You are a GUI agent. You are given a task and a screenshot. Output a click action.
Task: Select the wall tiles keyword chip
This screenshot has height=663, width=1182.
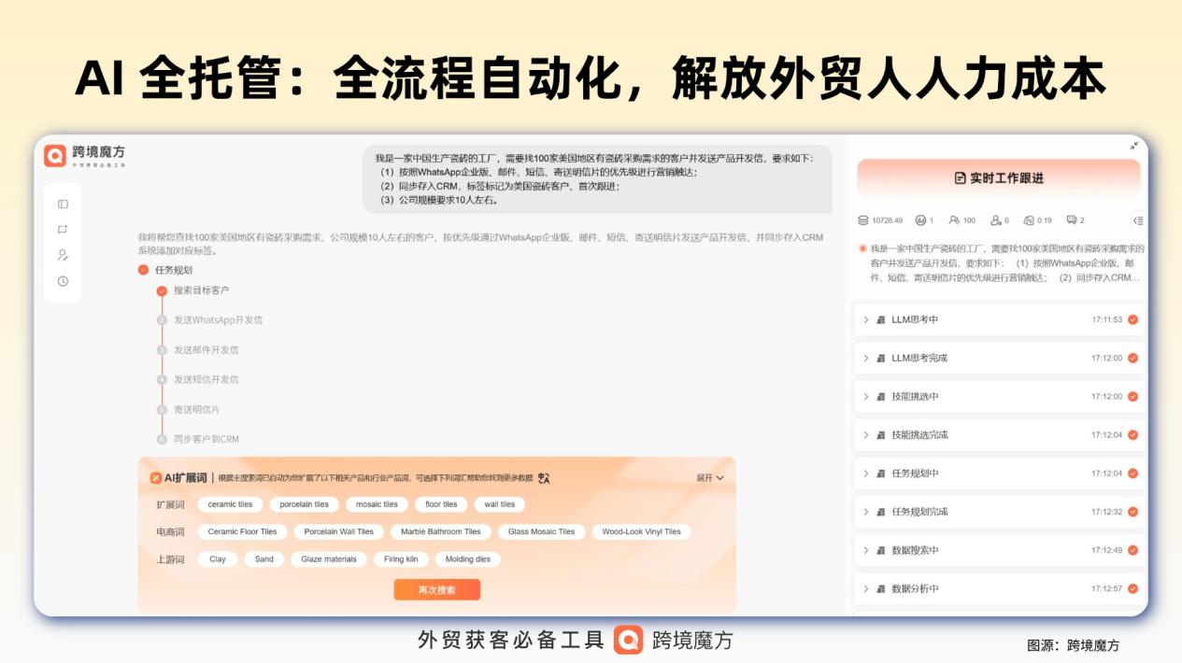pyautogui.click(x=500, y=504)
